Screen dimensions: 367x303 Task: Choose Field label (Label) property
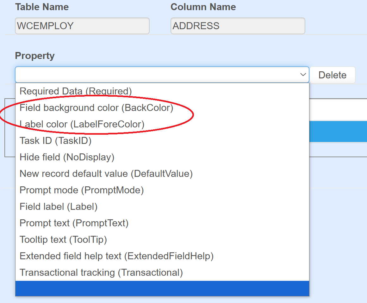pos(59,207)
